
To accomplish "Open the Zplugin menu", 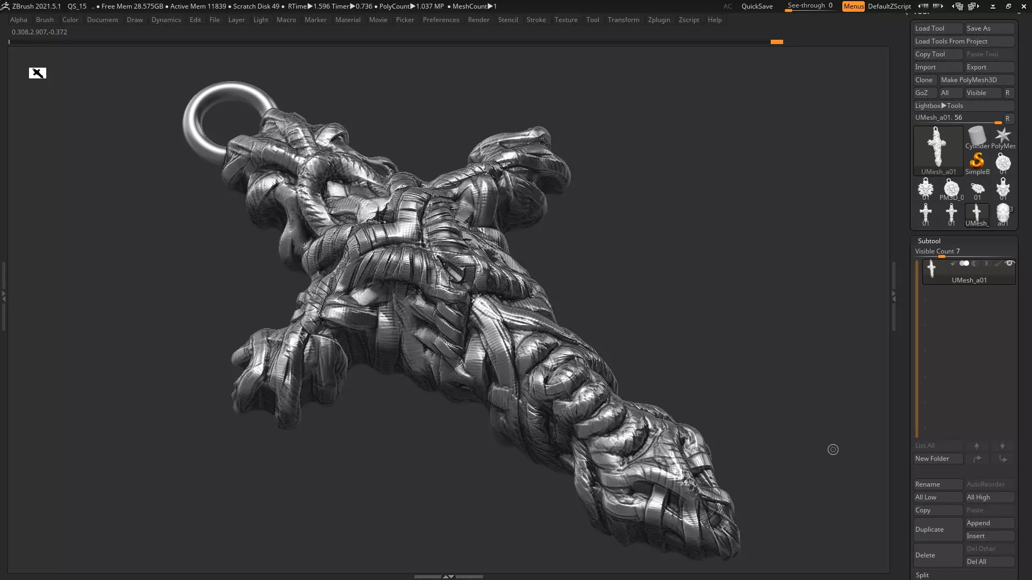I will pyautogui.click(x=658, y=20).
